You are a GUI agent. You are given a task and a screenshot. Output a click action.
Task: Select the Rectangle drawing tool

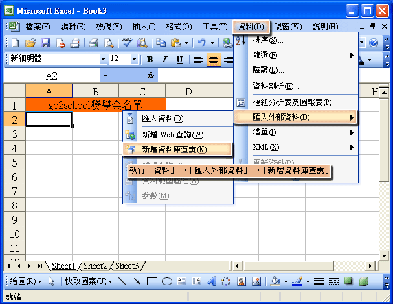[152, 281]
